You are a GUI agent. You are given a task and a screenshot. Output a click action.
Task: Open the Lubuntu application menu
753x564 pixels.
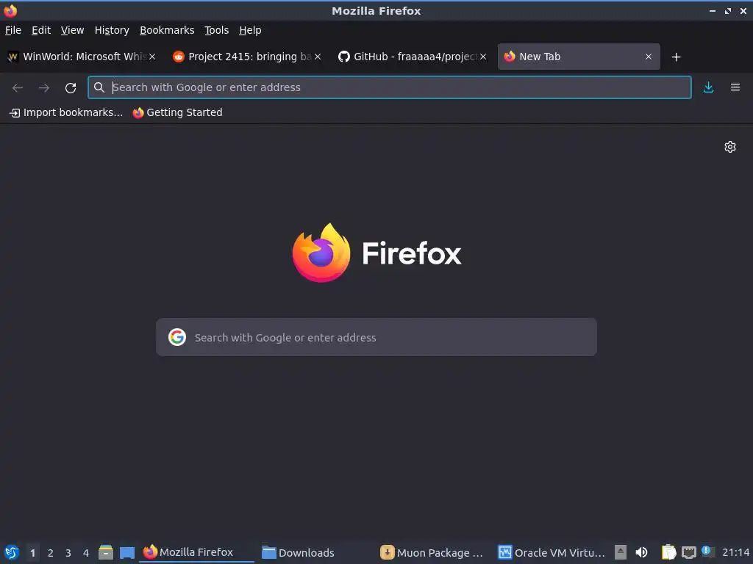pyautogui.click(x=12, y=552)
